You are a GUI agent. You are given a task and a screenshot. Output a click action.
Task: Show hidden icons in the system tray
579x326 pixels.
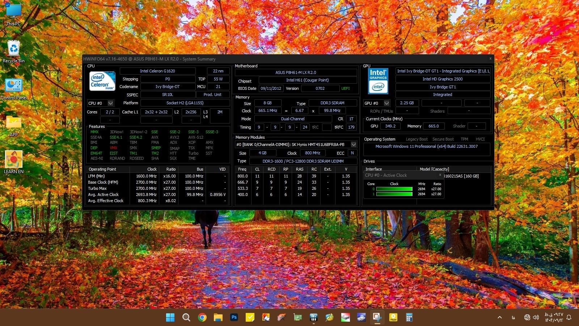(500, 317)
